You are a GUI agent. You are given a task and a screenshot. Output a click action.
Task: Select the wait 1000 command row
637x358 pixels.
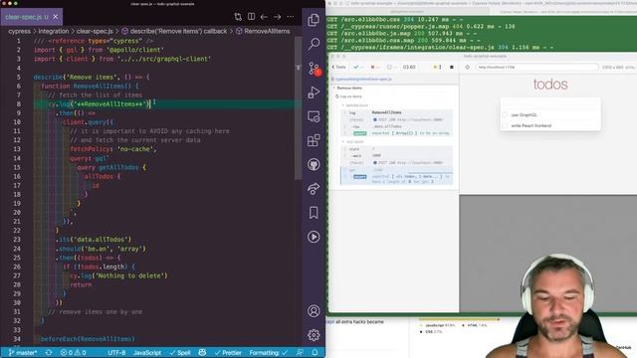pos(396,156)
